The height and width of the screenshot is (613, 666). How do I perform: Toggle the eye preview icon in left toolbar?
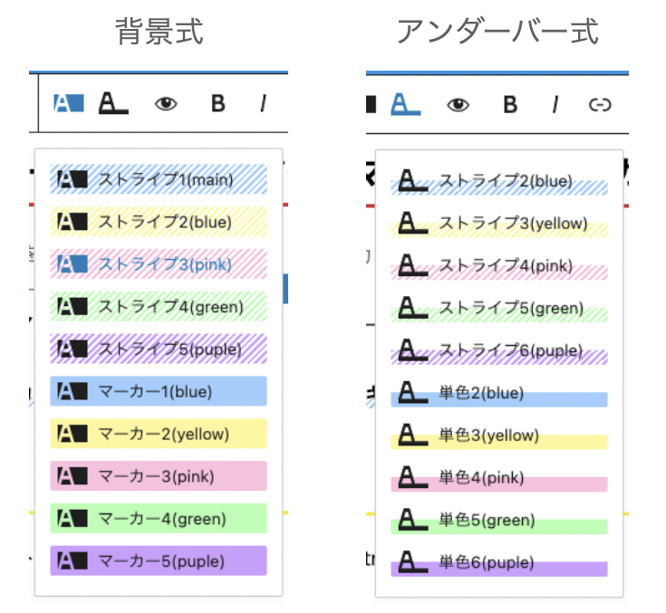[165, 104]
